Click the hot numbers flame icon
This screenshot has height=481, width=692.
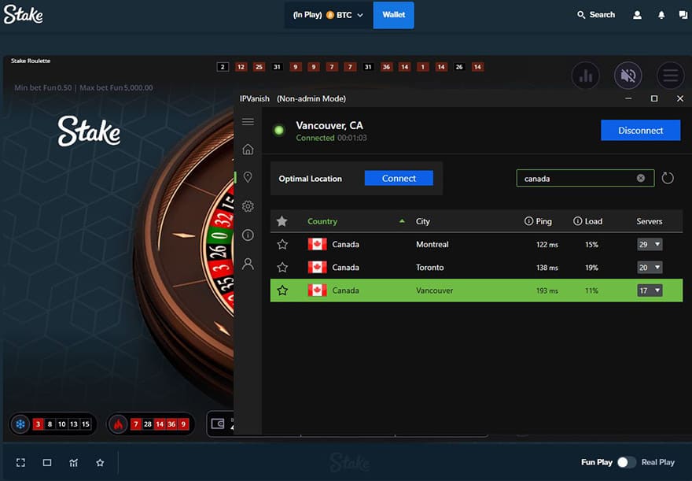click(118, 424)
